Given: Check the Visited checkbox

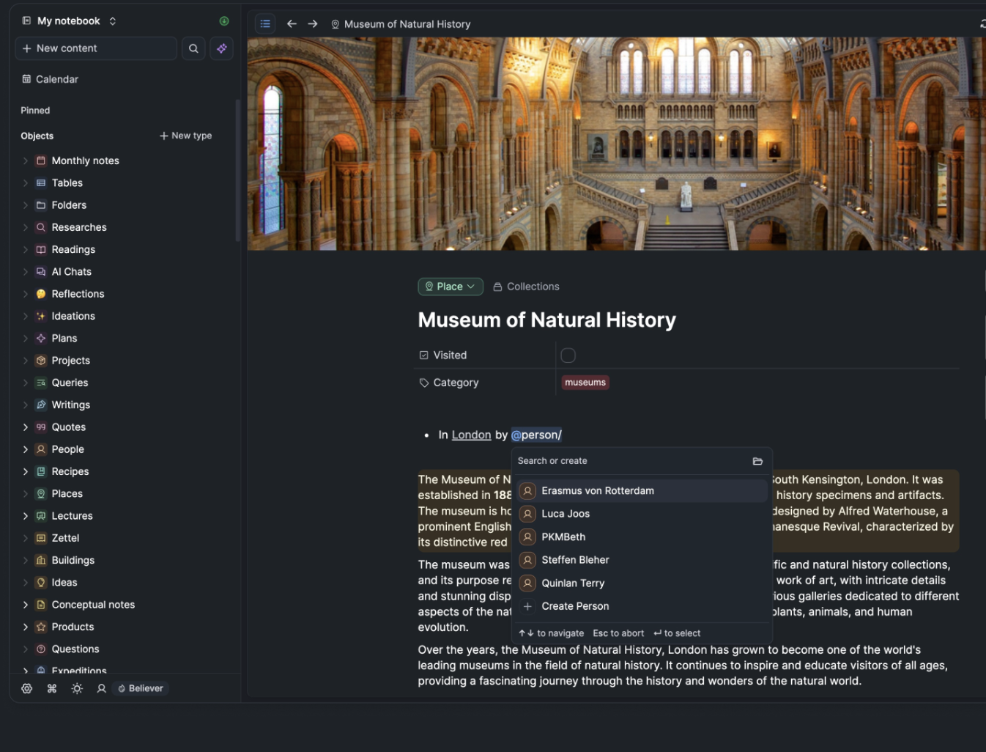Looking at the screenshot, I should coord(568,355).
